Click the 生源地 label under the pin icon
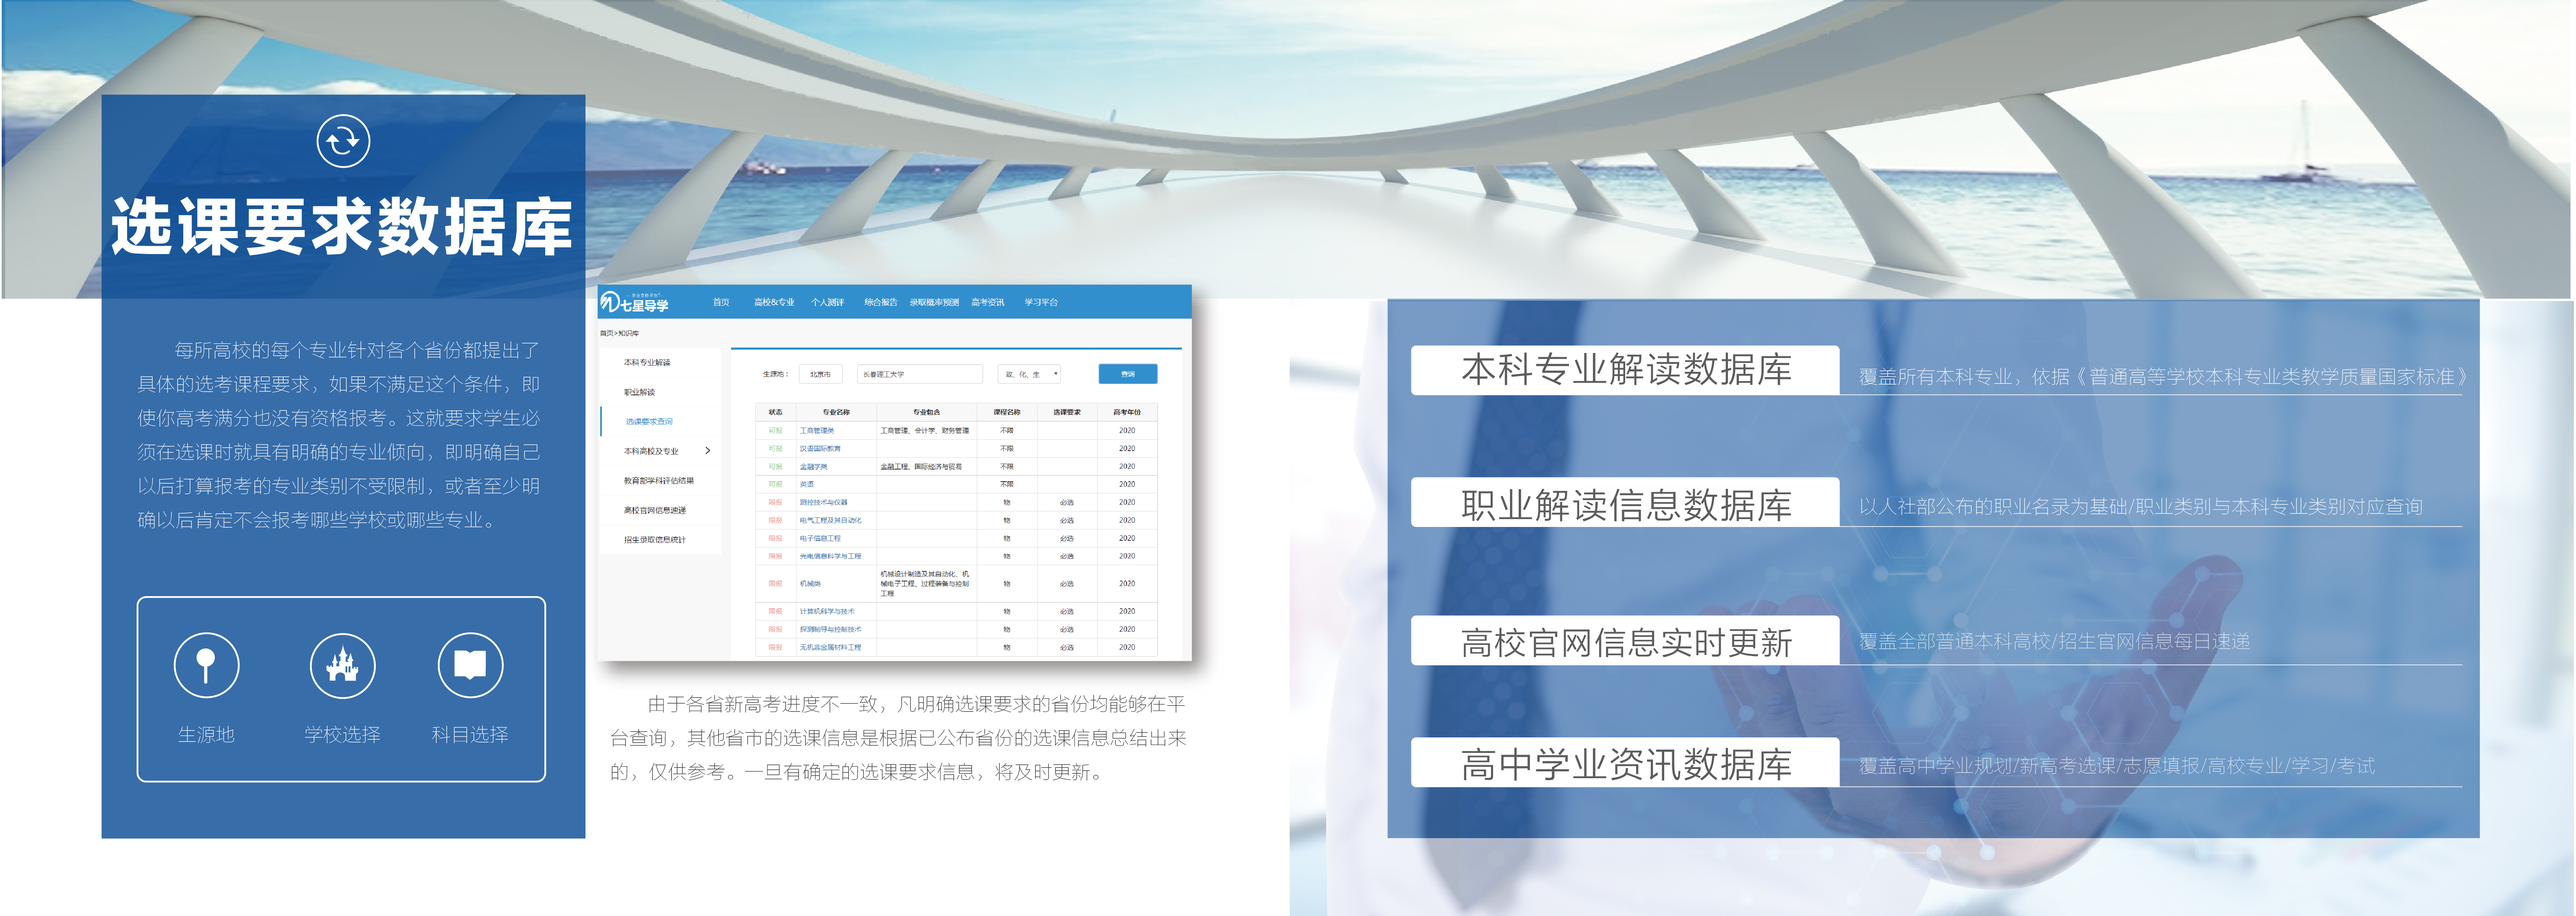 [206, 734]
